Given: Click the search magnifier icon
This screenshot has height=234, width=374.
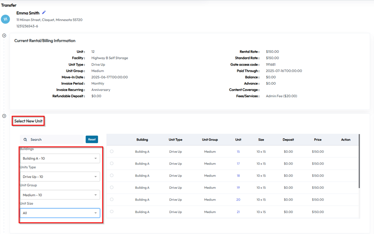Looking at the screenshot, I should point(25,140).
